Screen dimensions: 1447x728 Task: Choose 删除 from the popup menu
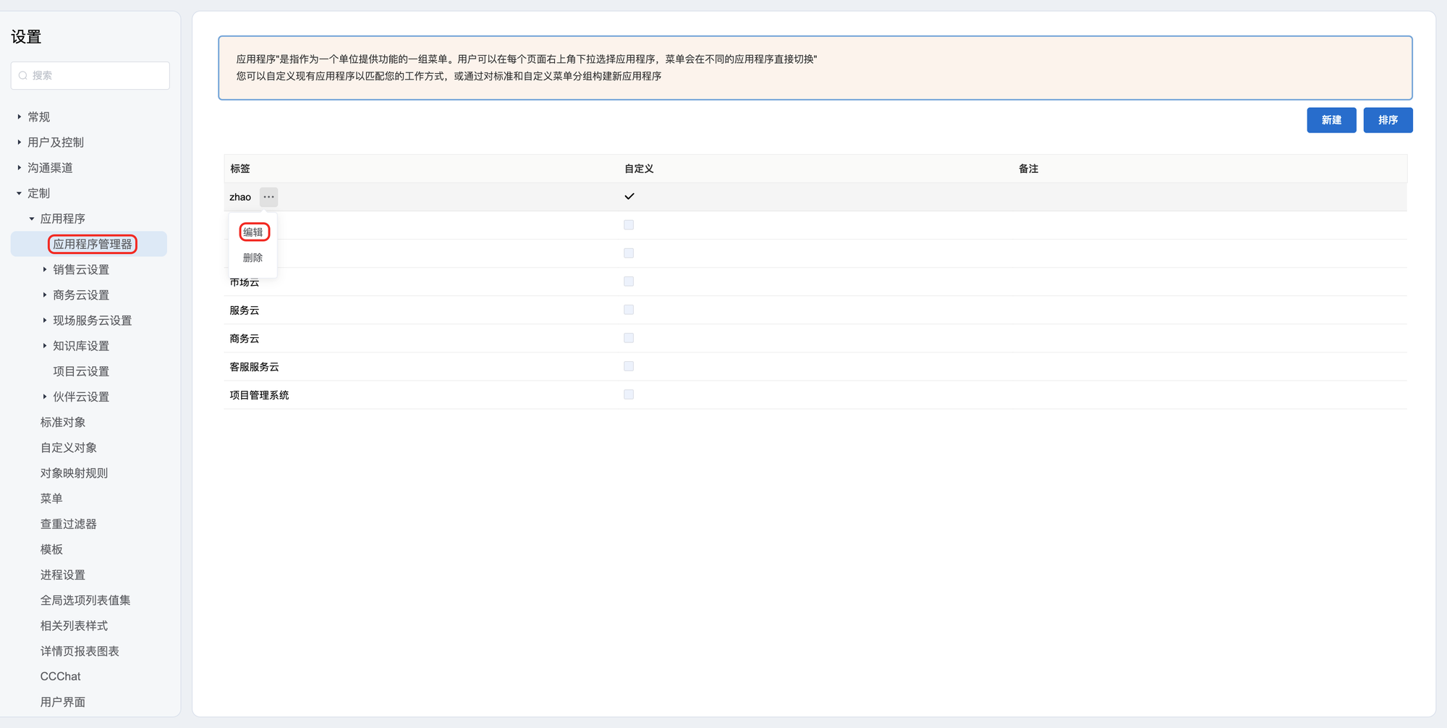coord(253,258)
